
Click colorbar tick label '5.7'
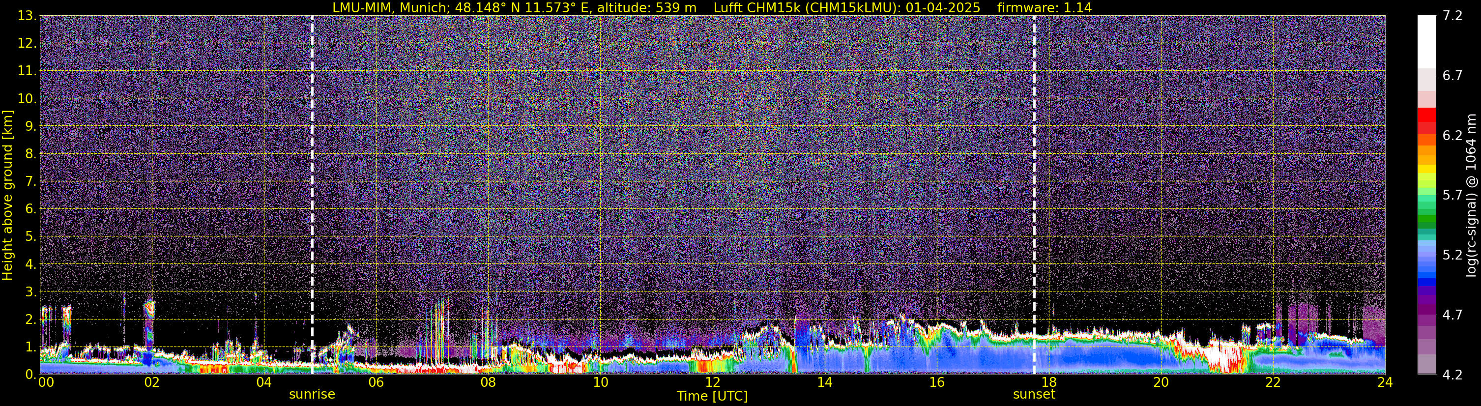(x=1452, y=196)
